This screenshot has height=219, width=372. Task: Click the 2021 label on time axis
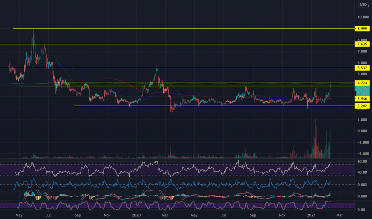pos(311,215)
